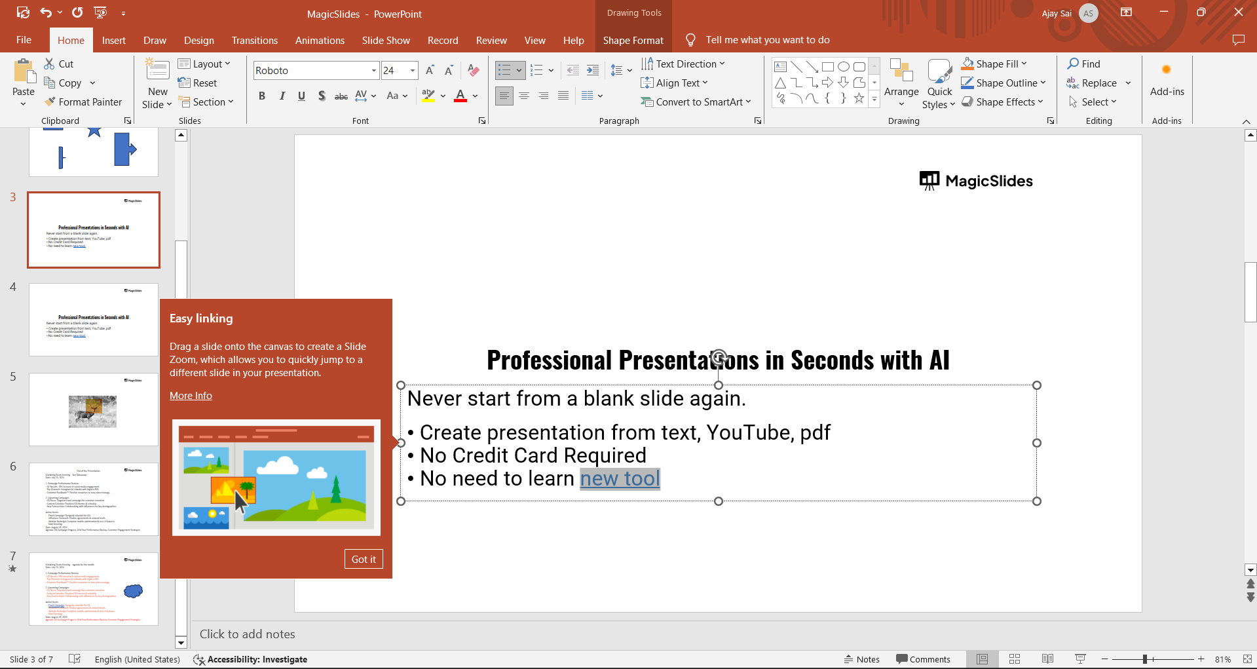Justify the paragraph text
The width and height of the screenshot is (1257, 669).
click(x=563, y=96)
